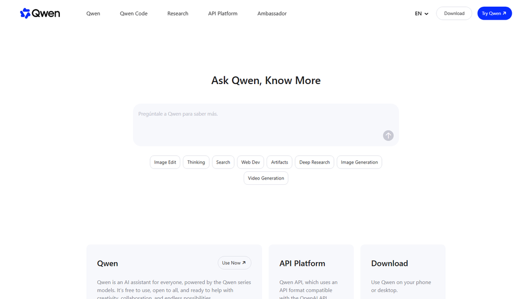Choose the Image Generation chip
This screenshot has height=299, width=532.
tap(360, 162)
